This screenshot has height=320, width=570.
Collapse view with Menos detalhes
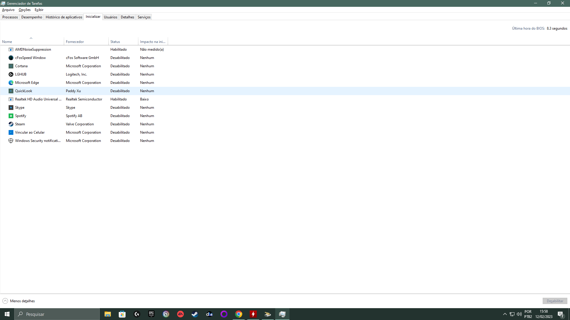click(x=19, y=301)
